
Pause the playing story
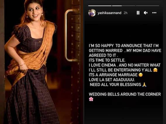[138, 13]
